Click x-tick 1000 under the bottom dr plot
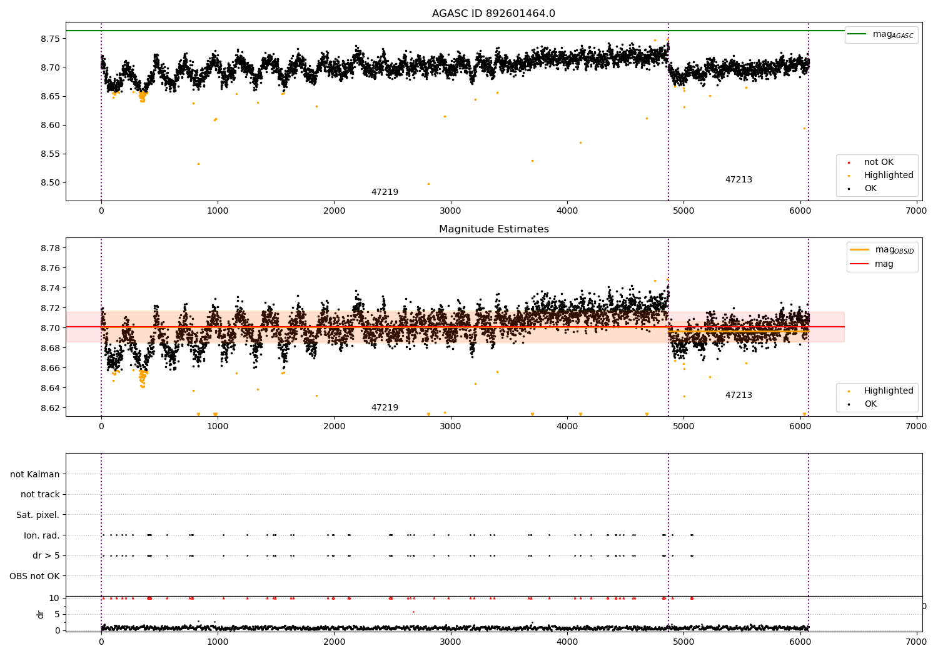This screenshot has height=656, width=938. tap(218, 642)
